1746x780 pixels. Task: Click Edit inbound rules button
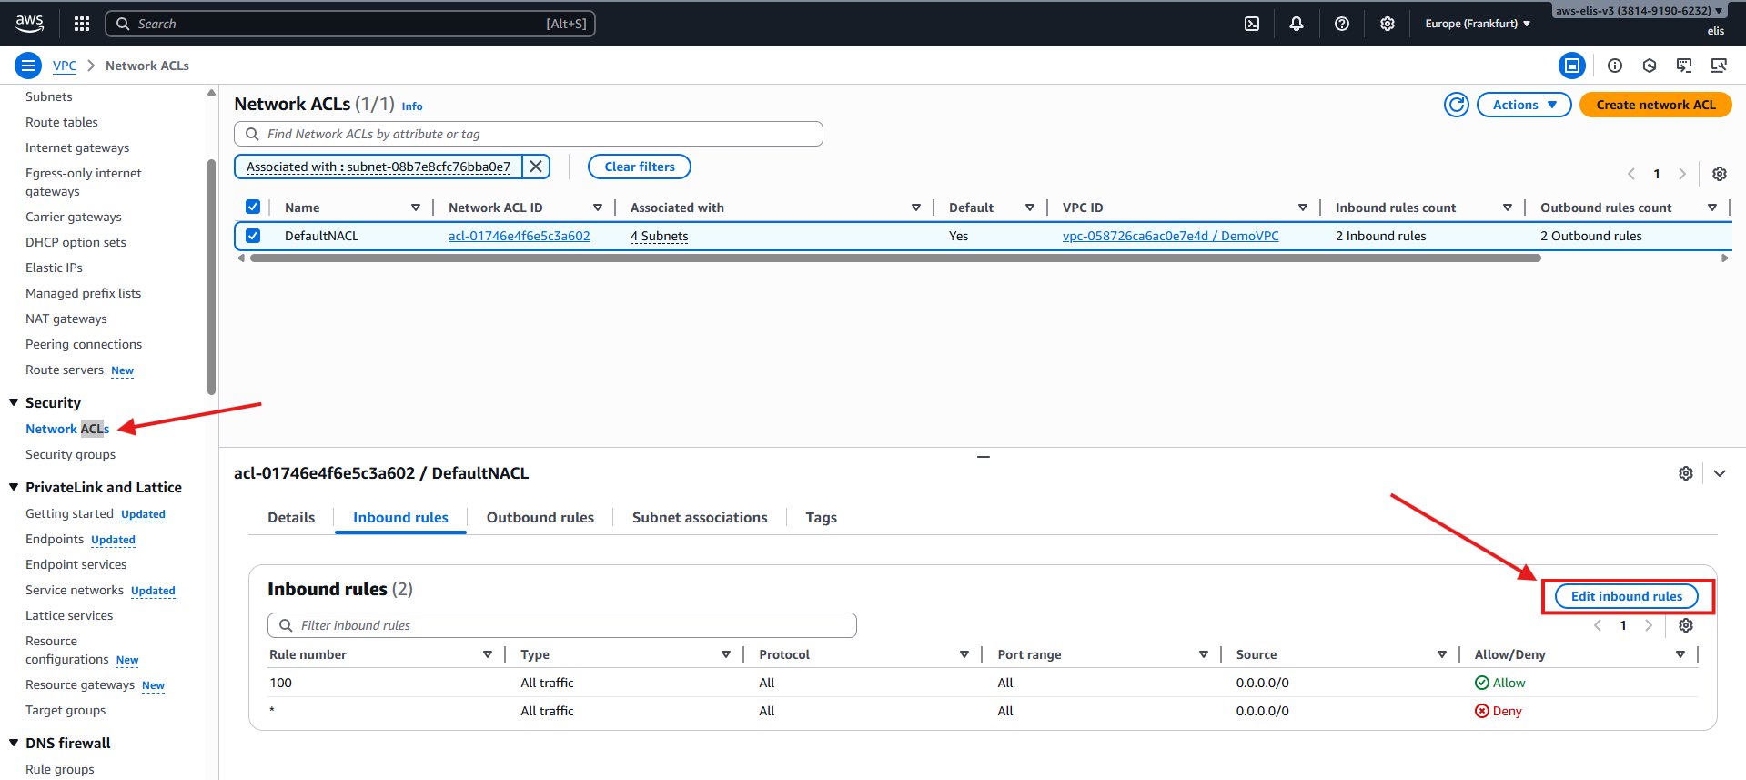click(x=1626, y=596)
